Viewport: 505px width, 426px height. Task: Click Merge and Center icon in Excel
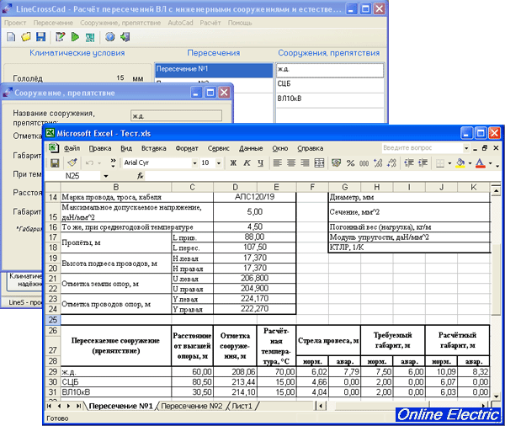(319, 163)
